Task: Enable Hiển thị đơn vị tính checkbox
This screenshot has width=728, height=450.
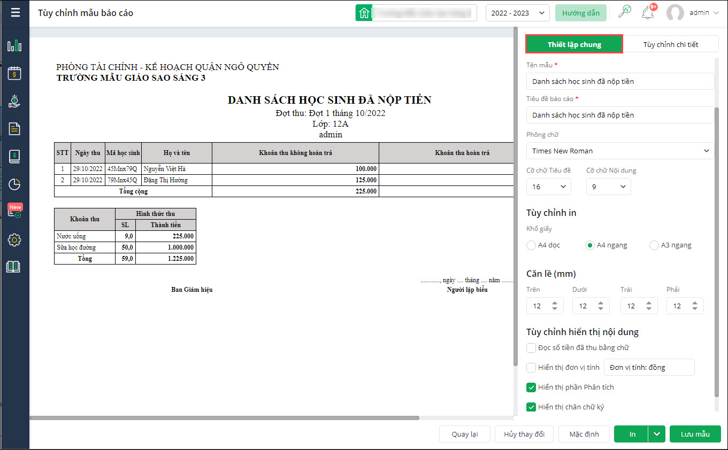Action: pos(531,368)
